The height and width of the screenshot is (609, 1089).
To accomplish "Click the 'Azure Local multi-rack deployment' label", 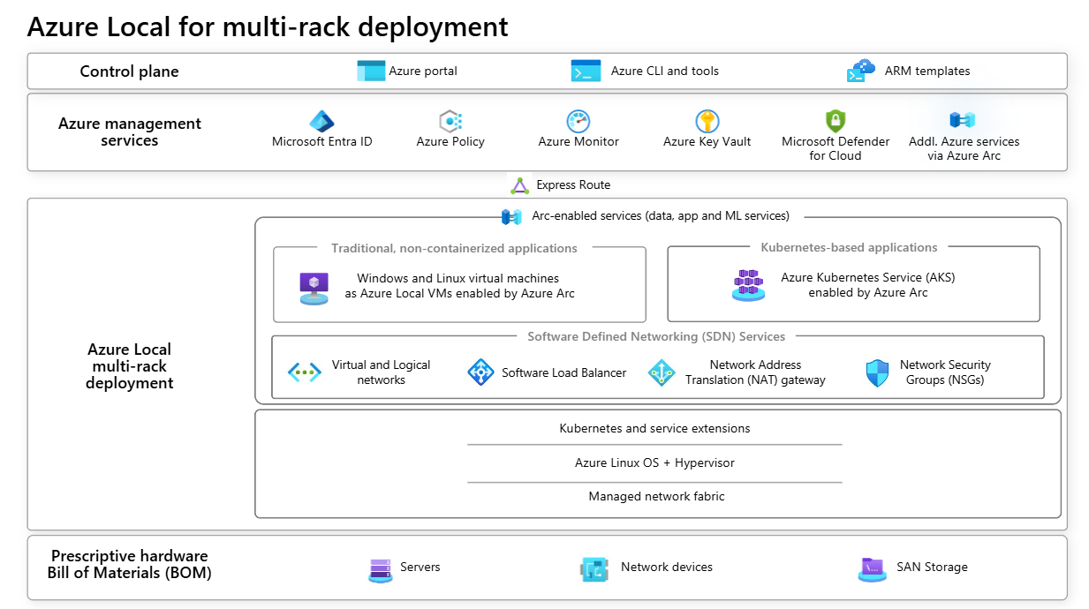I will 130,366.
